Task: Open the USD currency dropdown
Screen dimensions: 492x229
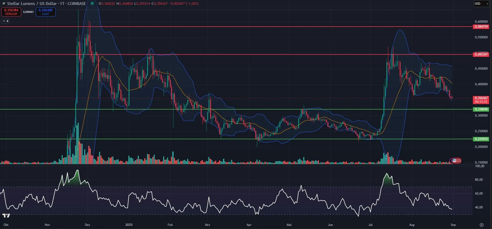Action: (481, 4)
